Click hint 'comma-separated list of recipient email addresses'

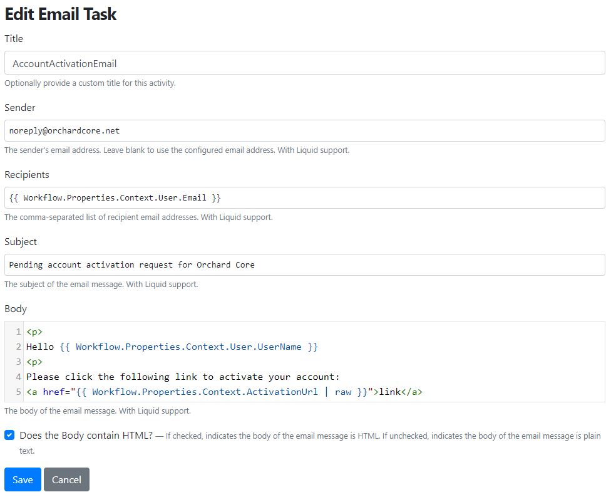[x=138, y=217]
